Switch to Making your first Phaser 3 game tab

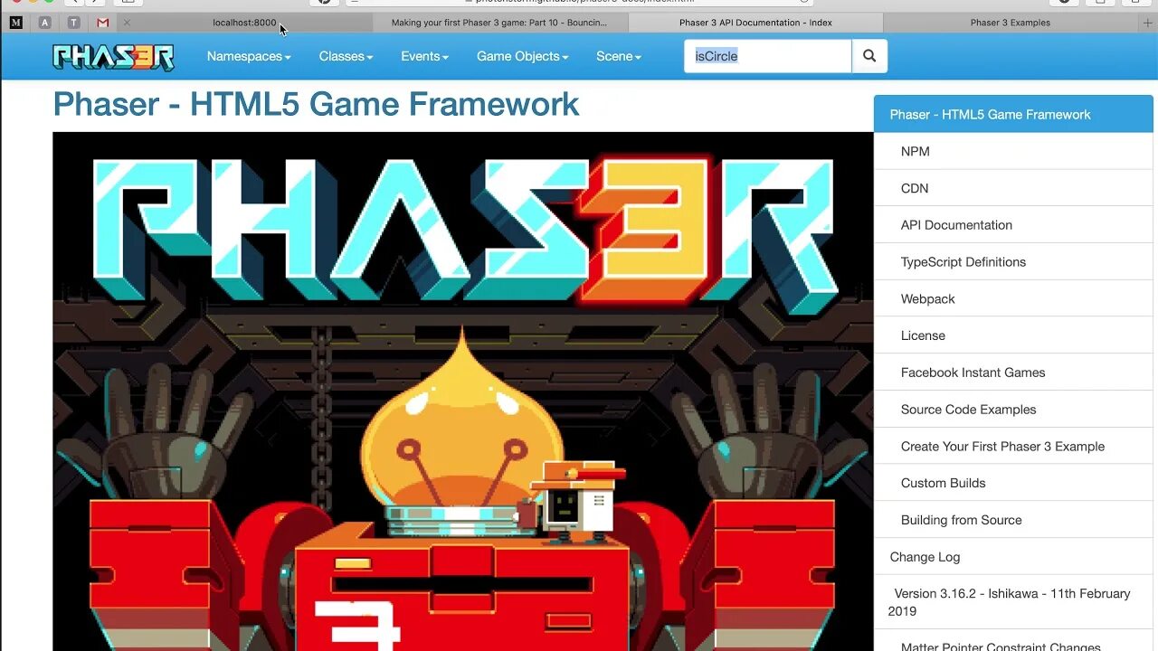click(x=499, y=23)
